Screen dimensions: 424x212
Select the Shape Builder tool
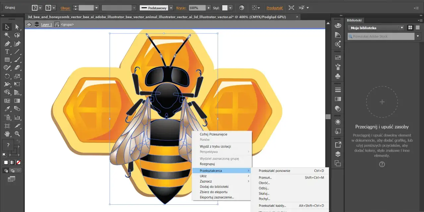pyautogui.click(x=7, y=93)
